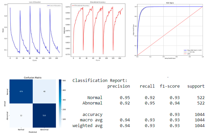
Task: Select the weighted avg row label
Action: (87, 125)
